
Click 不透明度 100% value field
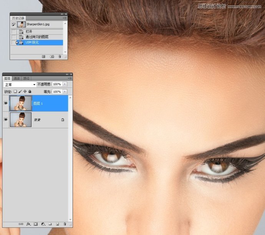tap(57, 84)
